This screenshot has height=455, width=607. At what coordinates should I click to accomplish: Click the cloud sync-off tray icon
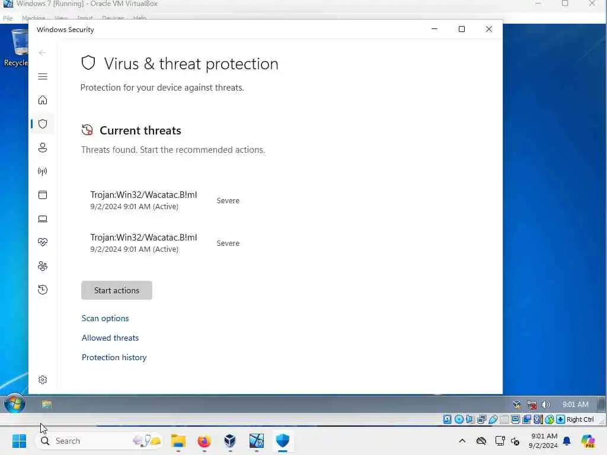coord(481,441)
